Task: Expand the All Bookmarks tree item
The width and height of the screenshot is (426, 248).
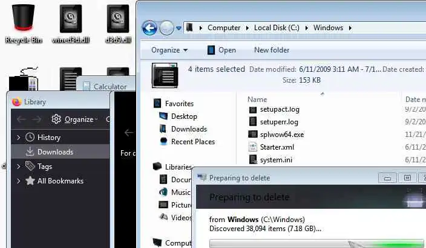Action: pyautogui.click(x=19, y=181)
